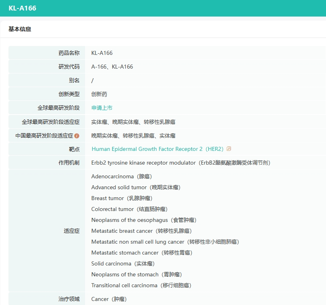Select the Metastatic breast cancer indication entry
This screenshot has width=326, height=305.
click(141, 231)
